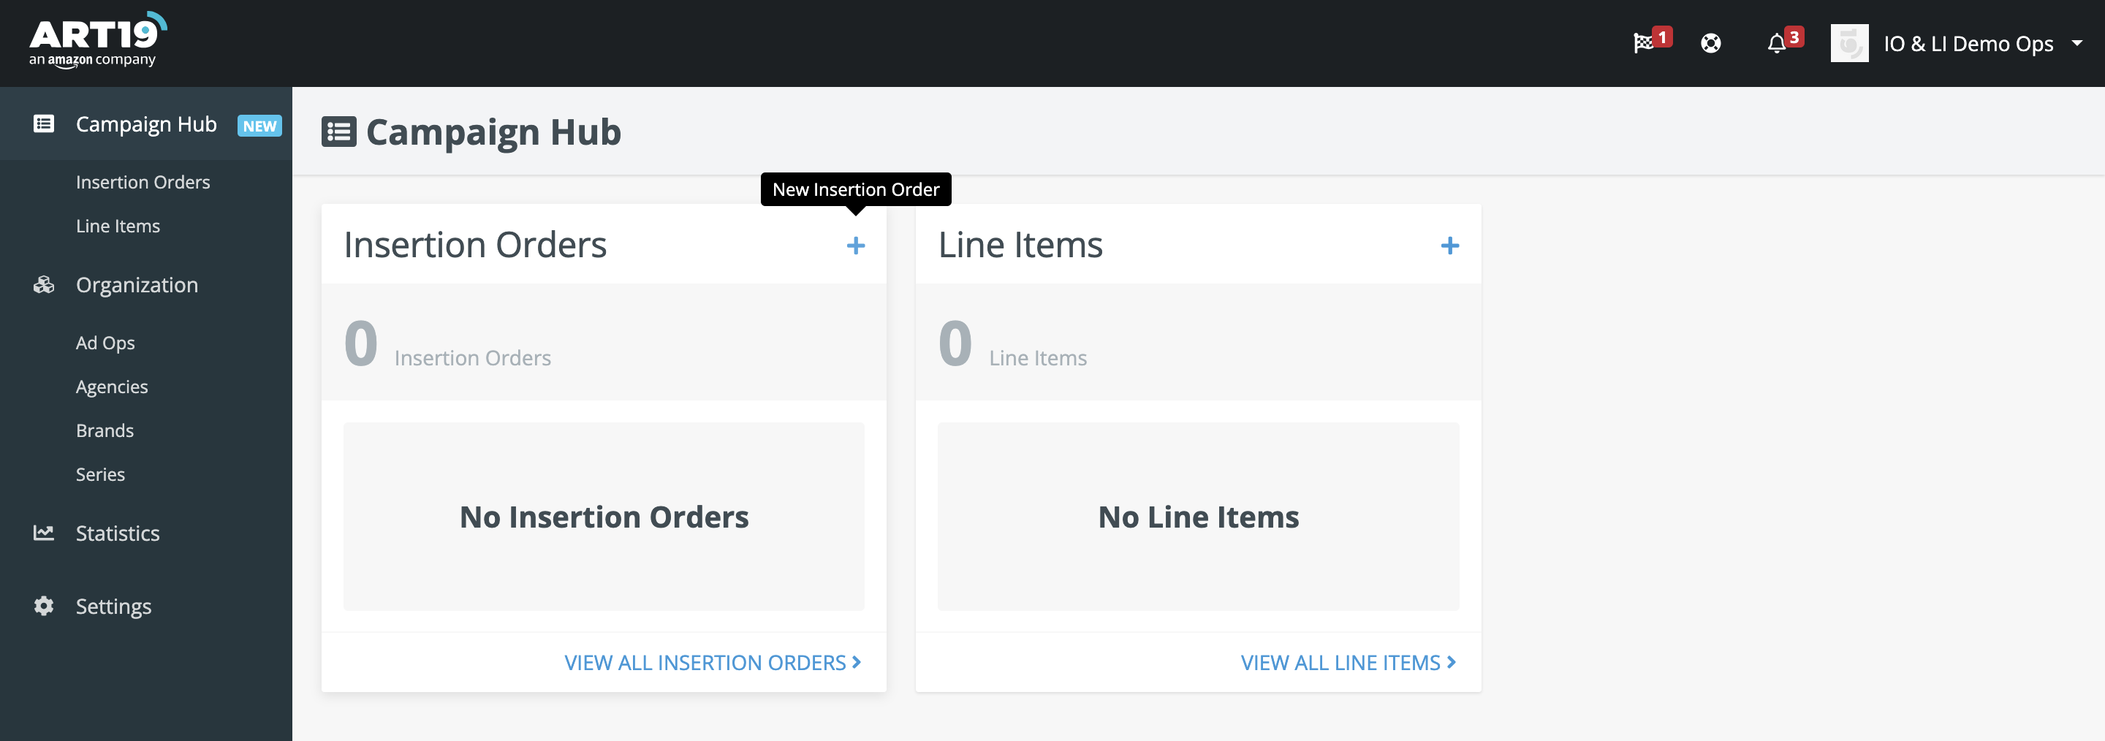Image resolution: width=2105 pixels, height=741 pixels.
Task: Click the Statistics chart icon in sidebar
Action: (x=43, y=533)
